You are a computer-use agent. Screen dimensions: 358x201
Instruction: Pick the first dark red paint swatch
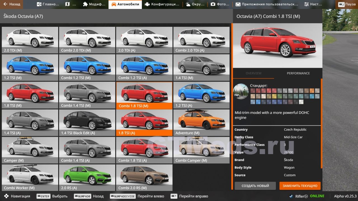pyautogui.click(x=253, y=90)
